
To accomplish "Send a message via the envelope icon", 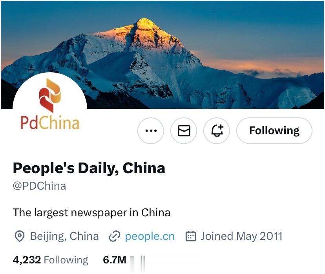I will pos(184,131).
